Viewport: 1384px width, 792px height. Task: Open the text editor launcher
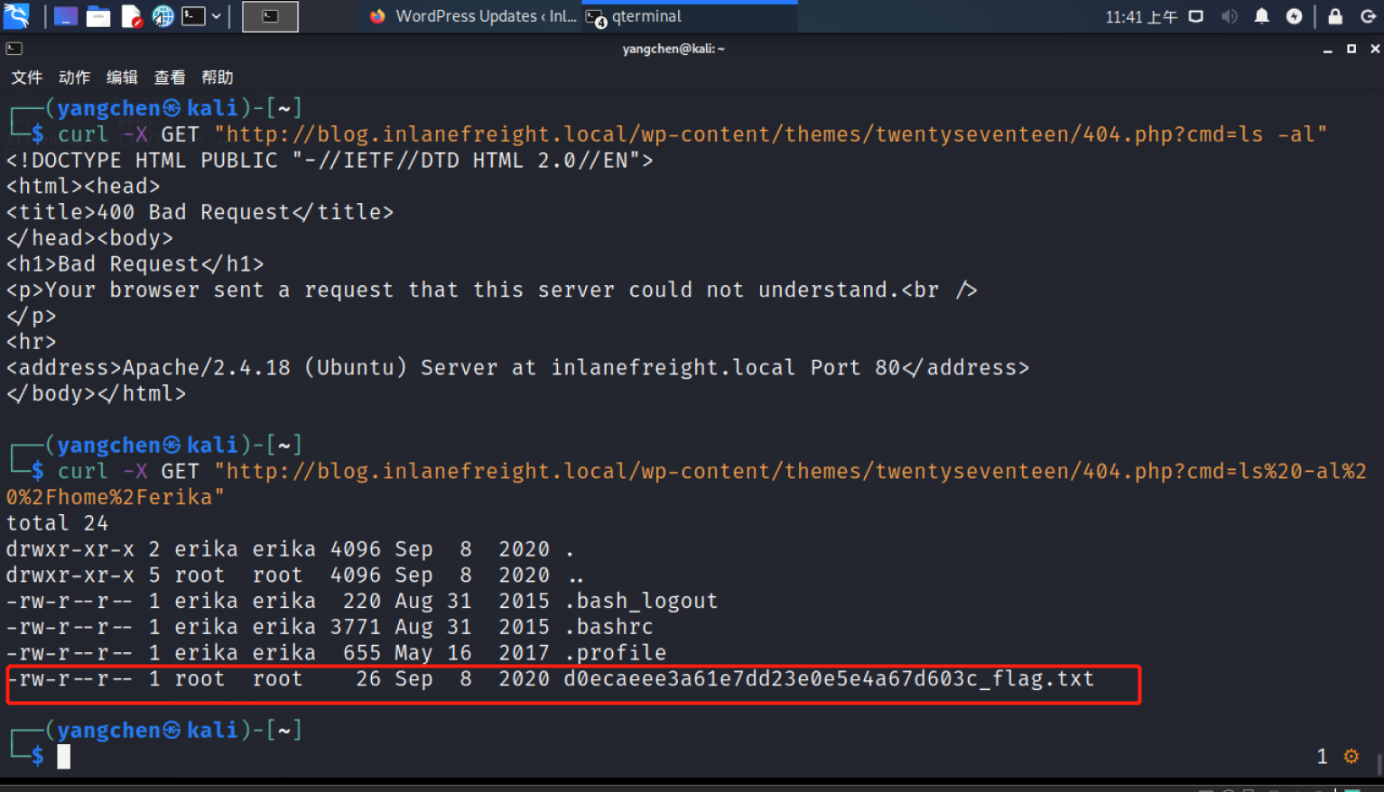click(x=132, y=16)
